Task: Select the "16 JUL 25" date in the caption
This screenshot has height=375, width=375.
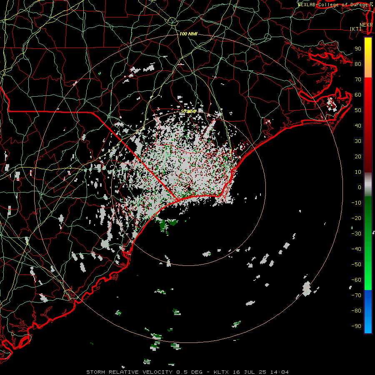Action: (x=250, y=372)
